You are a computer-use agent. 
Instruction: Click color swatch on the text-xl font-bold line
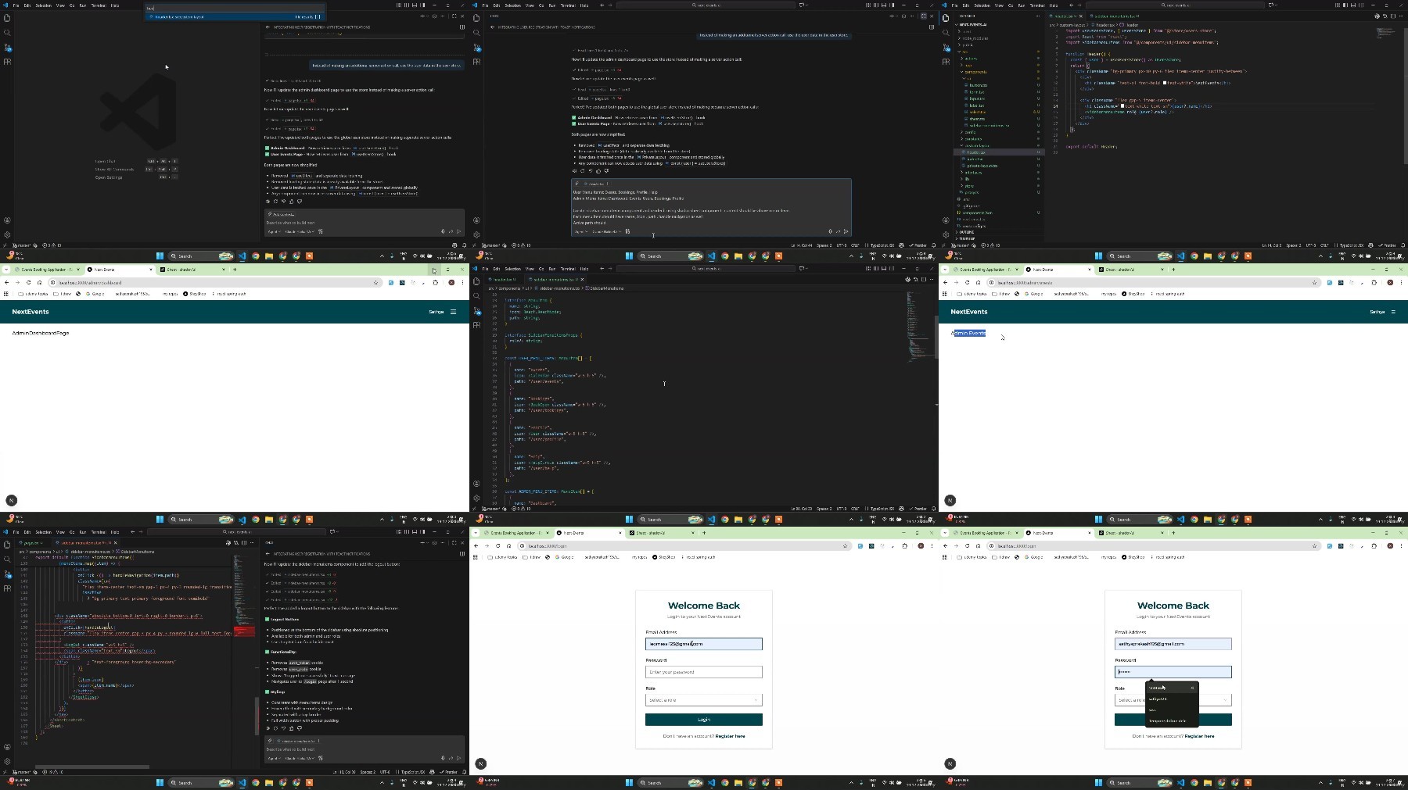pos(1166,83)
